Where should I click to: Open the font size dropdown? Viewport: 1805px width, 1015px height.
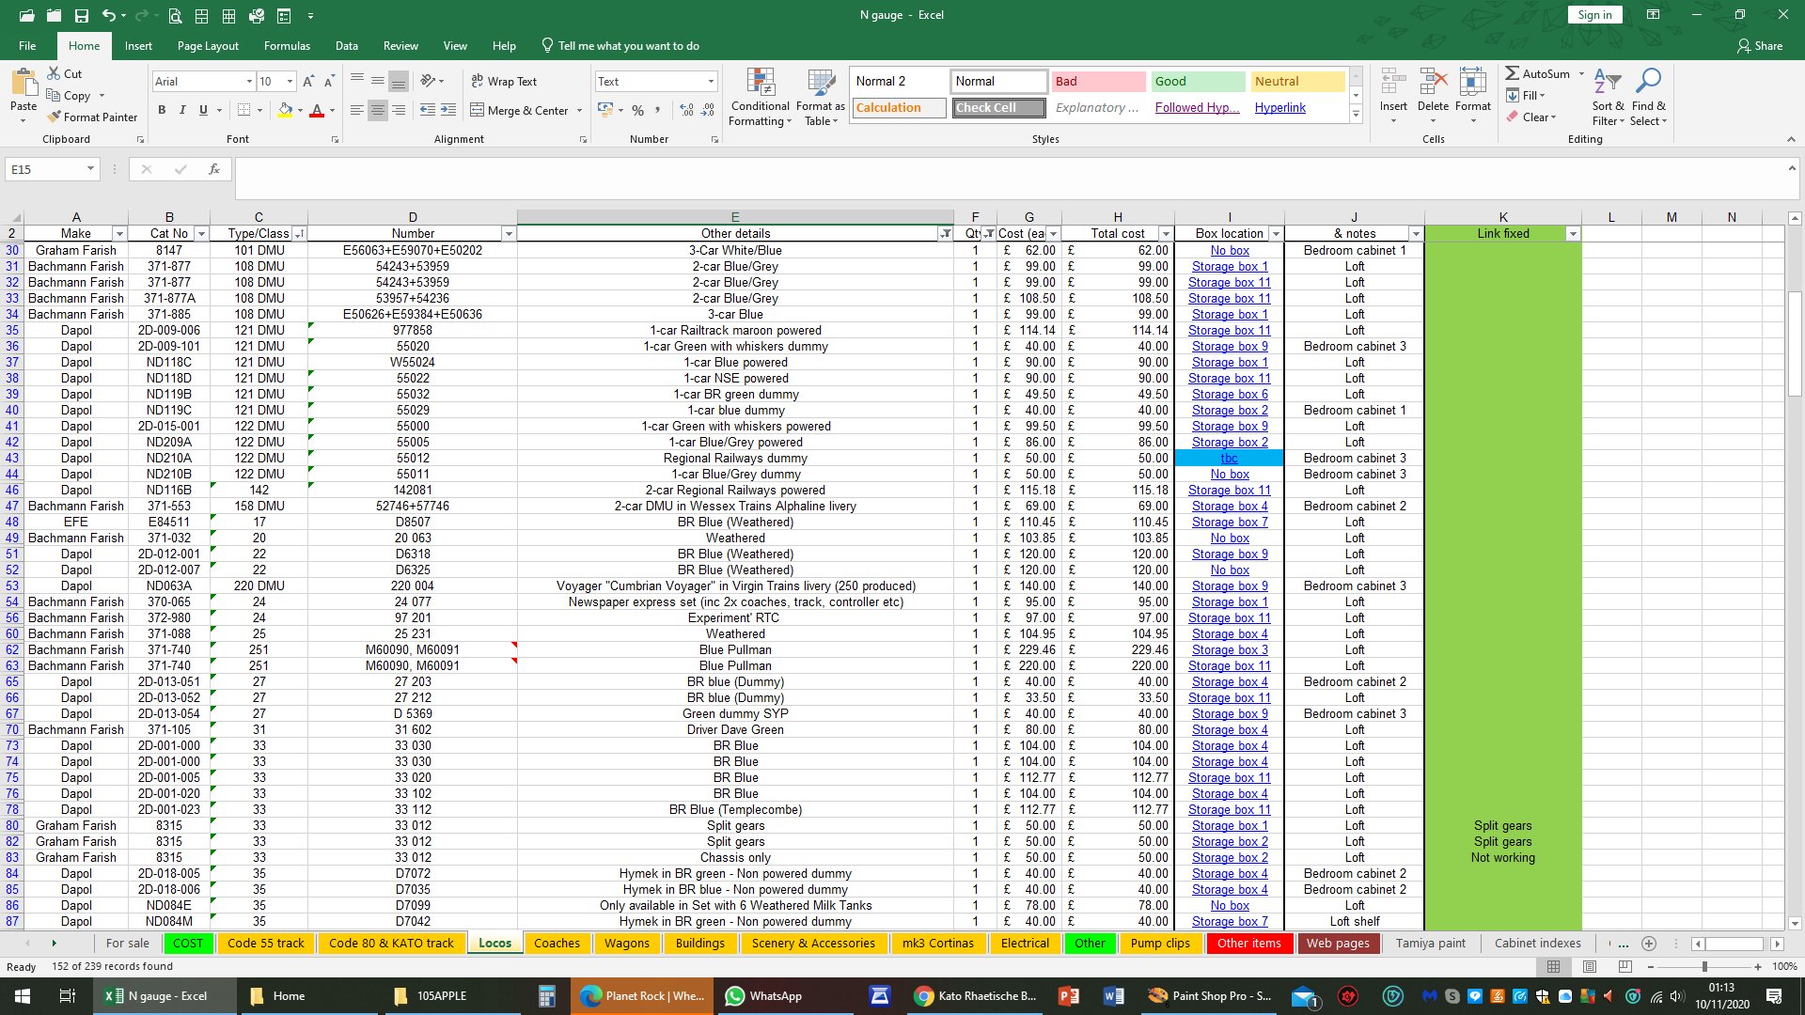coord(290,82)
